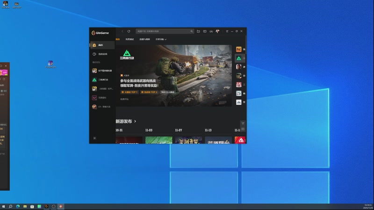Click the main banner headline text
Image resolution: width=374 pixels, height=210 pixels.
(x=139, y=83)
